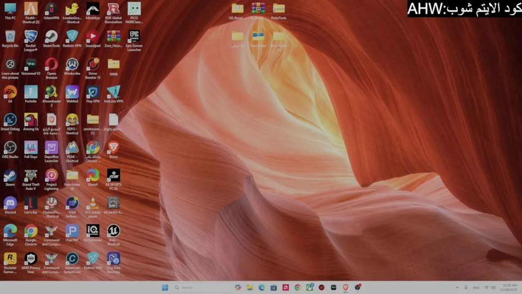Open Fall Guys desktop shortcut
This screenshot has width=522, height=294.
pos(31,150)
